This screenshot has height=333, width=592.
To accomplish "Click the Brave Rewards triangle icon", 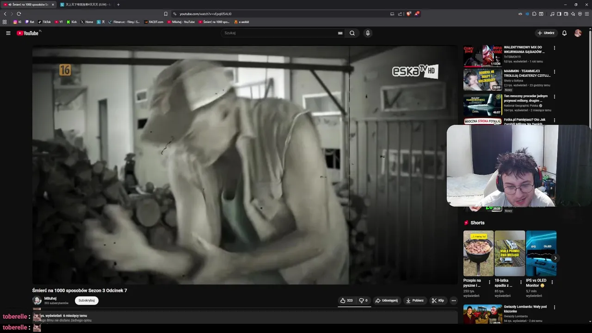I will click(416, 14).
